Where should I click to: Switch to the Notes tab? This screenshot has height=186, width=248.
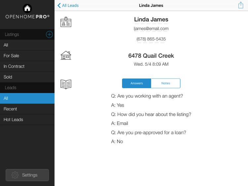click(166, 83)
